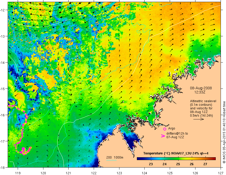
Task: Click the temperature color bar
Action: click(176, 159)
